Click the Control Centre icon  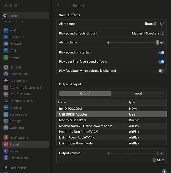[x=6, y=94]
